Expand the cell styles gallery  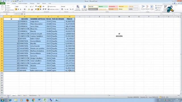139,10
